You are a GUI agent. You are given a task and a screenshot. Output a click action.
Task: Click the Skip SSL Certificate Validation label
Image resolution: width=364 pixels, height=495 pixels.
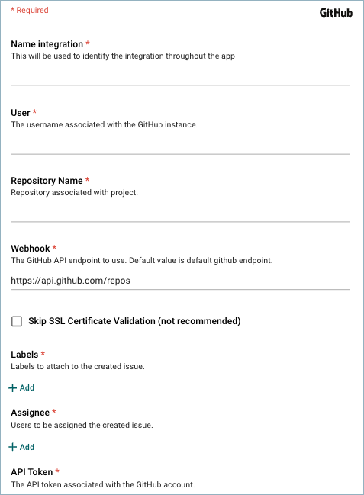point(134,321)
